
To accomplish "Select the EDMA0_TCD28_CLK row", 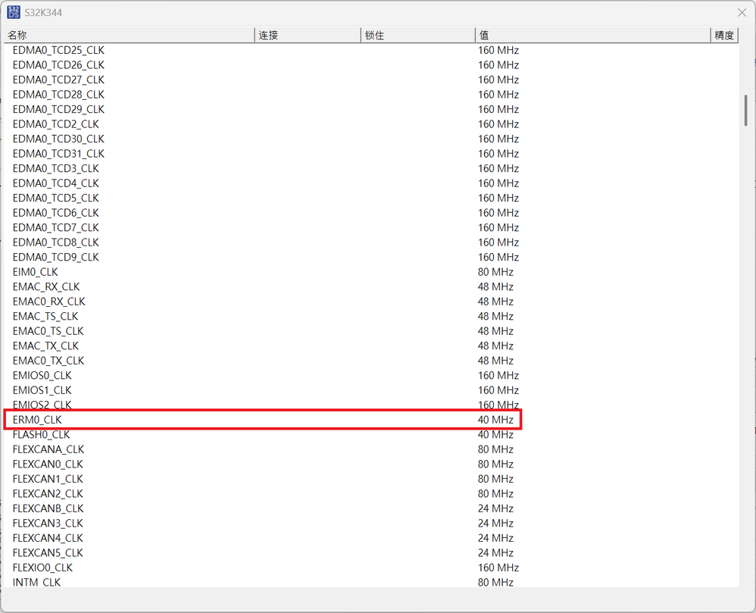I will [x=371, y=95].
